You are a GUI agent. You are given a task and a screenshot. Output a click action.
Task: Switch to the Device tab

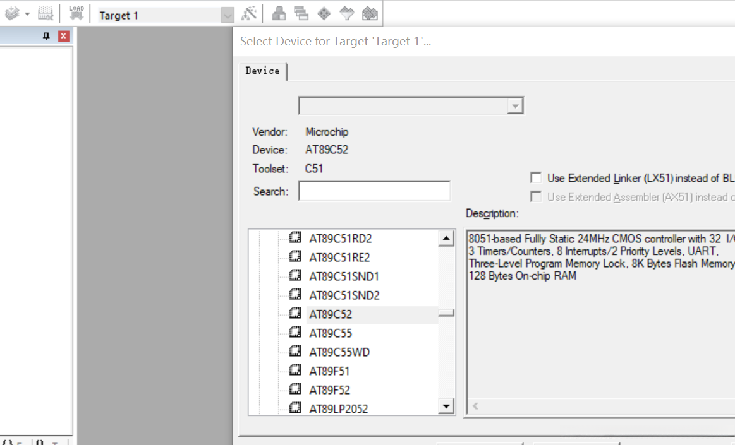click(x=262, y=71)
